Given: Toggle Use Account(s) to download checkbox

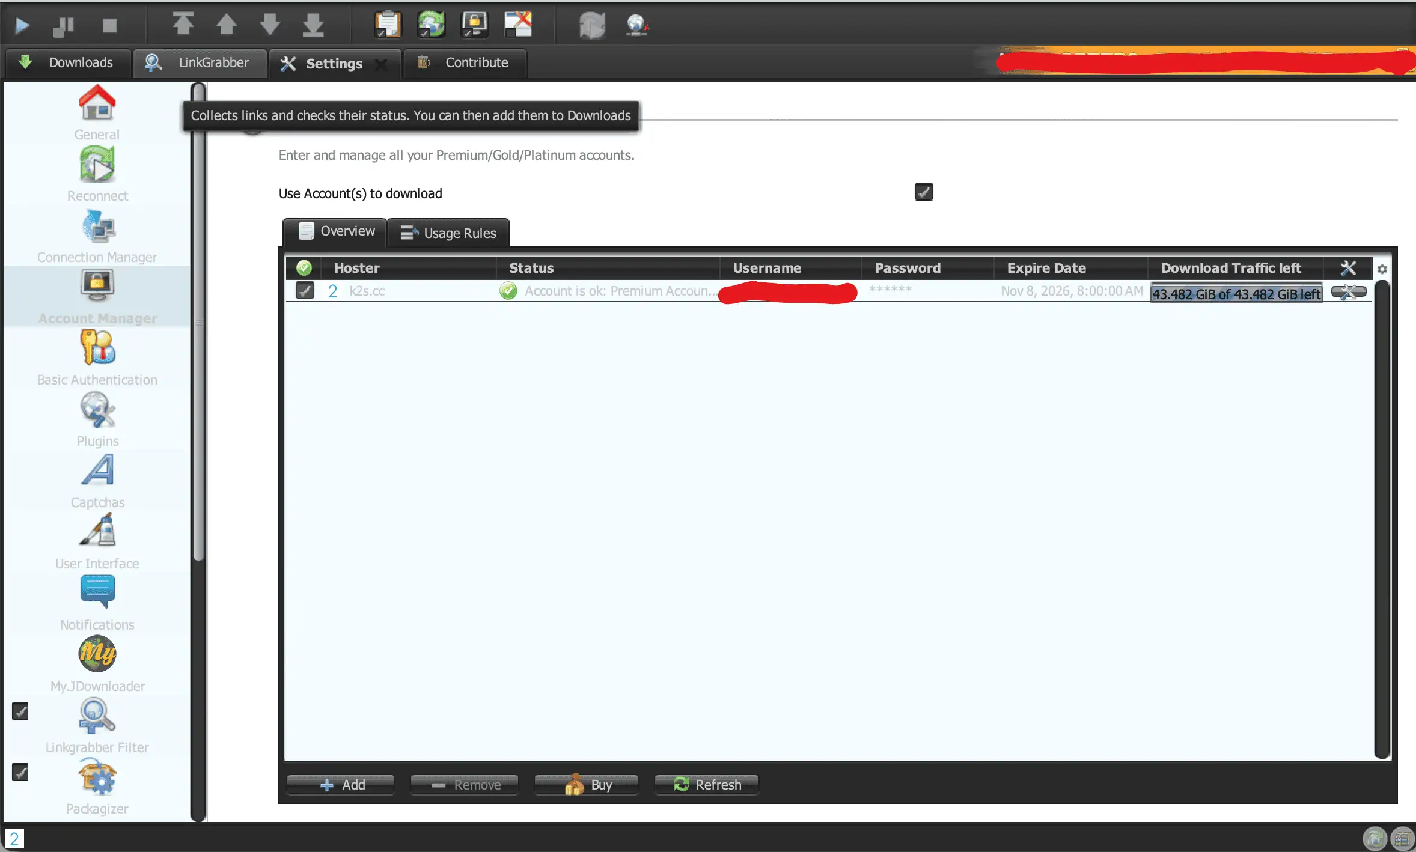Looking at the screenshot, I should coord(923,192).
